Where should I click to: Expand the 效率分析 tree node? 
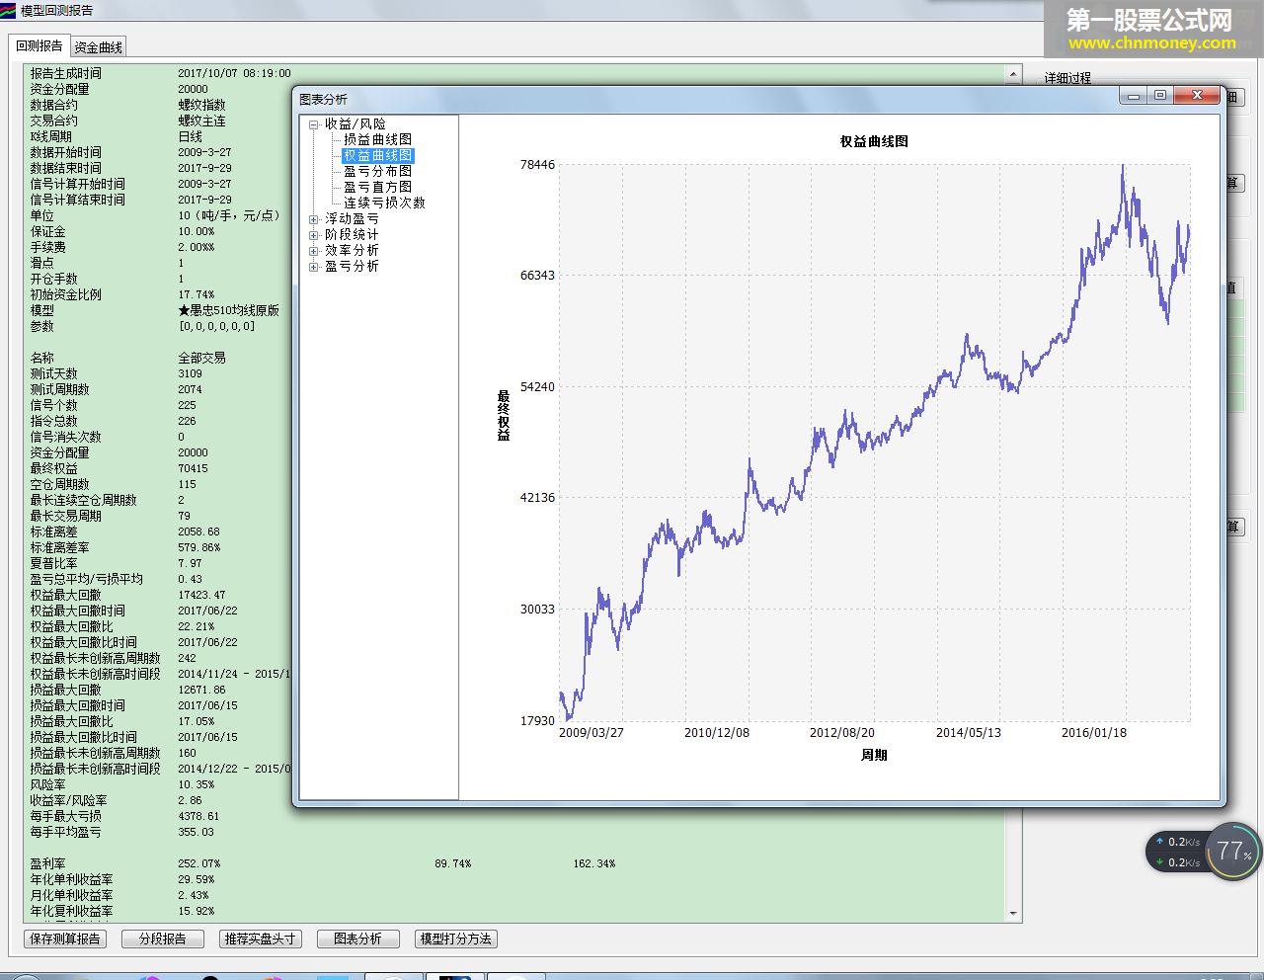(x=313, y=251)
